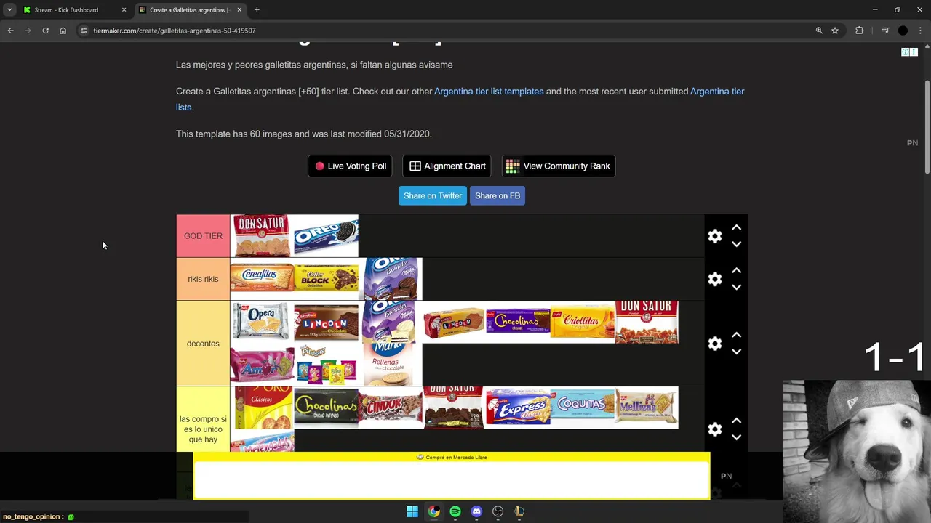Image resolution: width=931 pixels, height=523 pixels.
Task: Open the Live Voting Poll
Action: pyautogui.click(x=350, y=166)
